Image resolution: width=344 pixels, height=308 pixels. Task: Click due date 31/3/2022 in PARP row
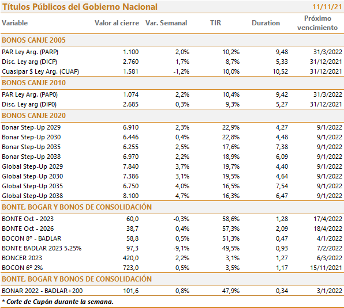click(x=328, y=52)
